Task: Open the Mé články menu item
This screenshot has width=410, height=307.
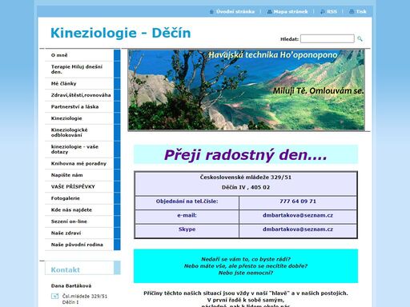Action: (x=79, y=83)
